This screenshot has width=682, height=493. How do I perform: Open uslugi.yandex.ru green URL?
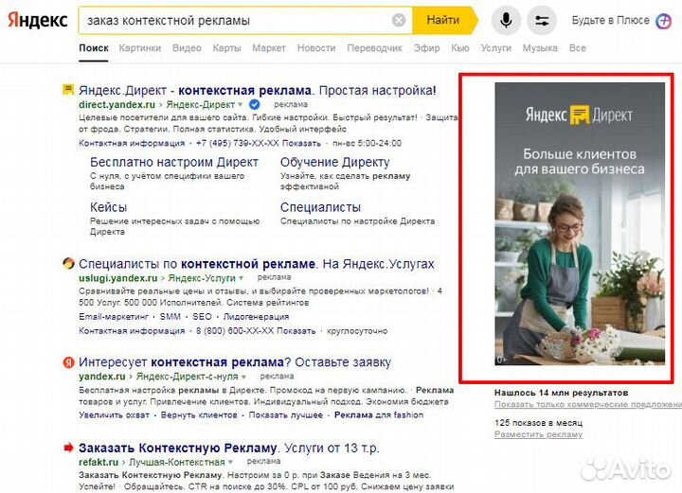117,278
